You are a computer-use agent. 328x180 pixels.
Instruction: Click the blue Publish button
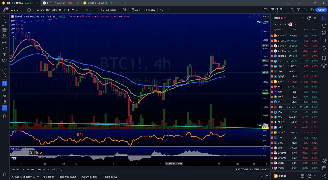321,10
